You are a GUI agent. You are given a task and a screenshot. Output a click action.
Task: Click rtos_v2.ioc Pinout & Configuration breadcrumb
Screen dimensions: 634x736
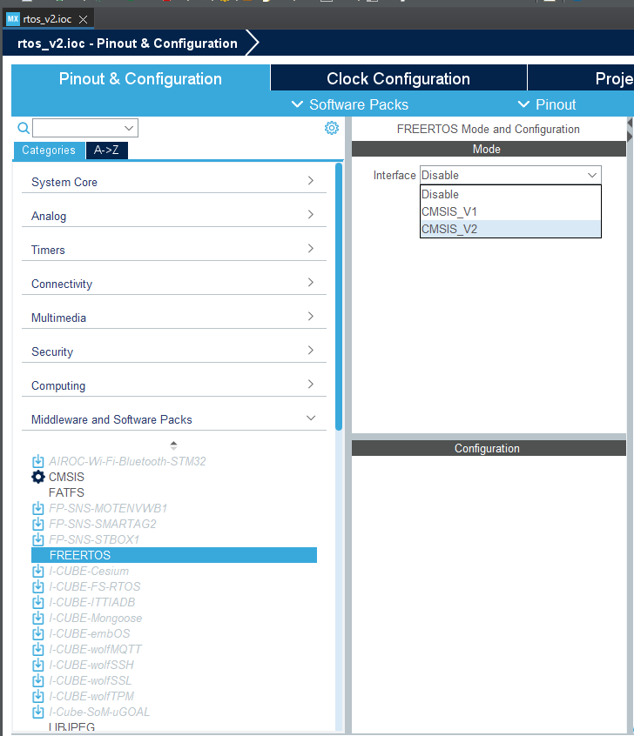tap(127, 43)
